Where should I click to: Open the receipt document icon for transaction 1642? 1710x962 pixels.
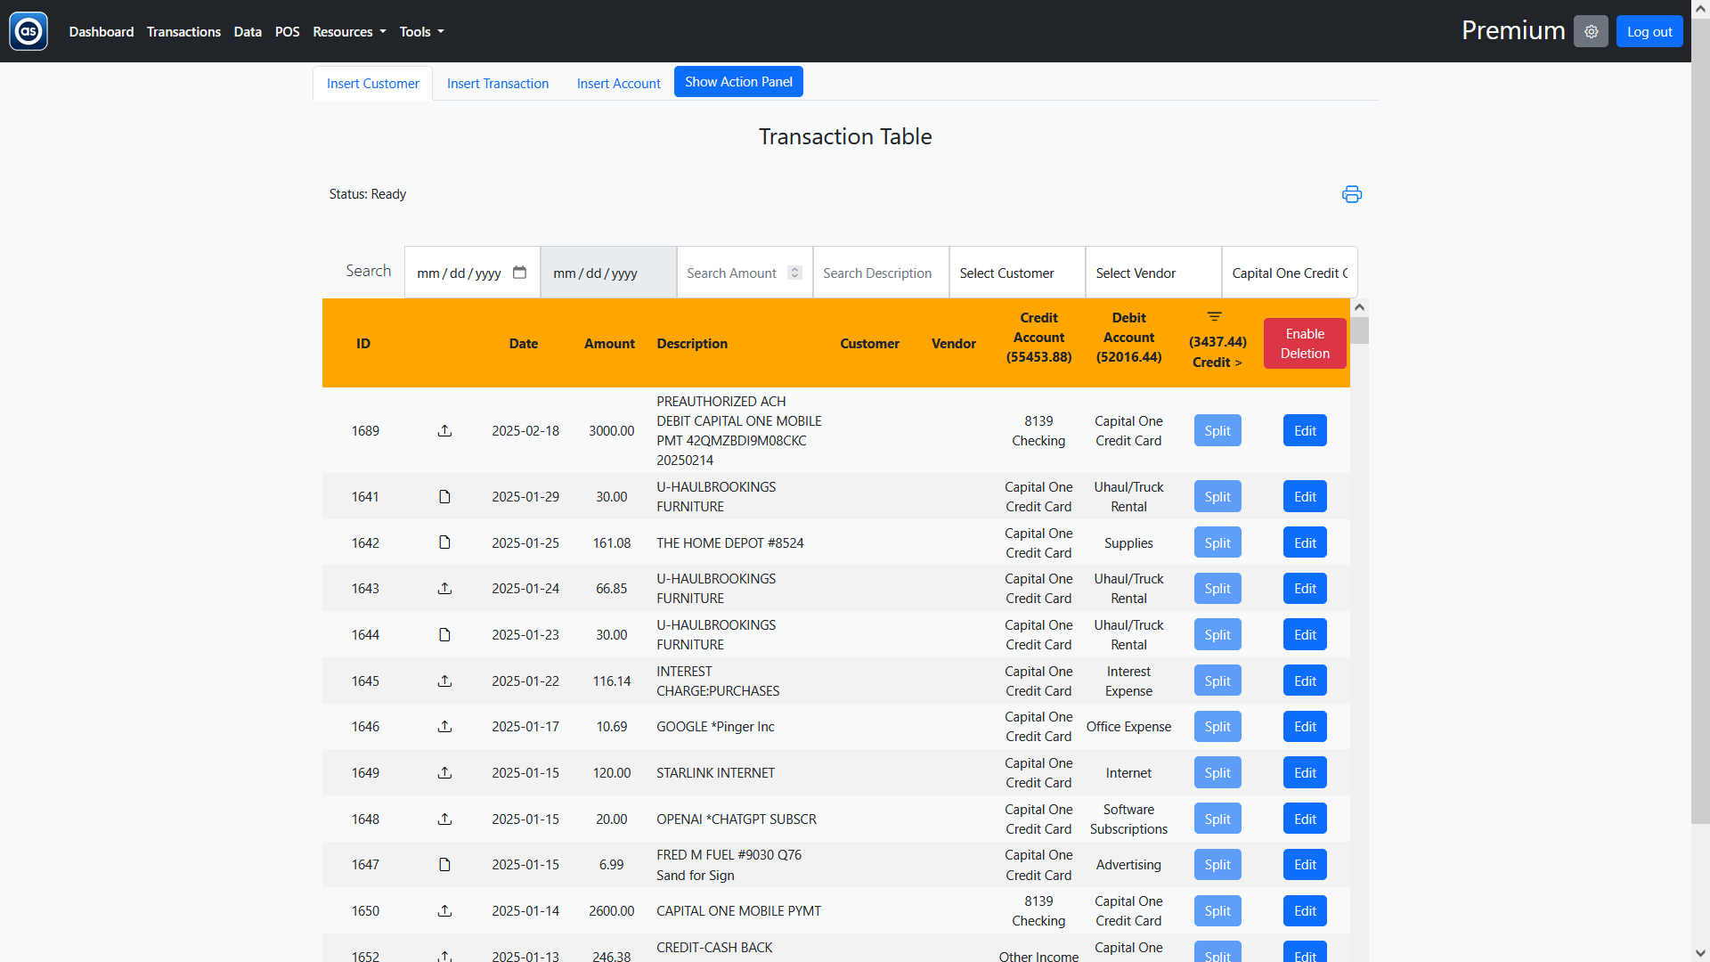pyautogui.click(x=444, y=542)
